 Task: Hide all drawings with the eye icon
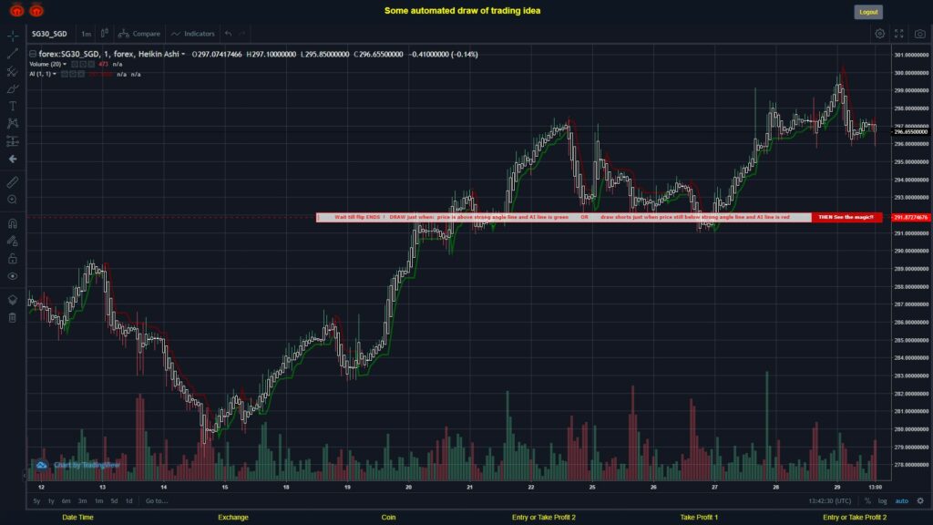click(x=13, y=276)
